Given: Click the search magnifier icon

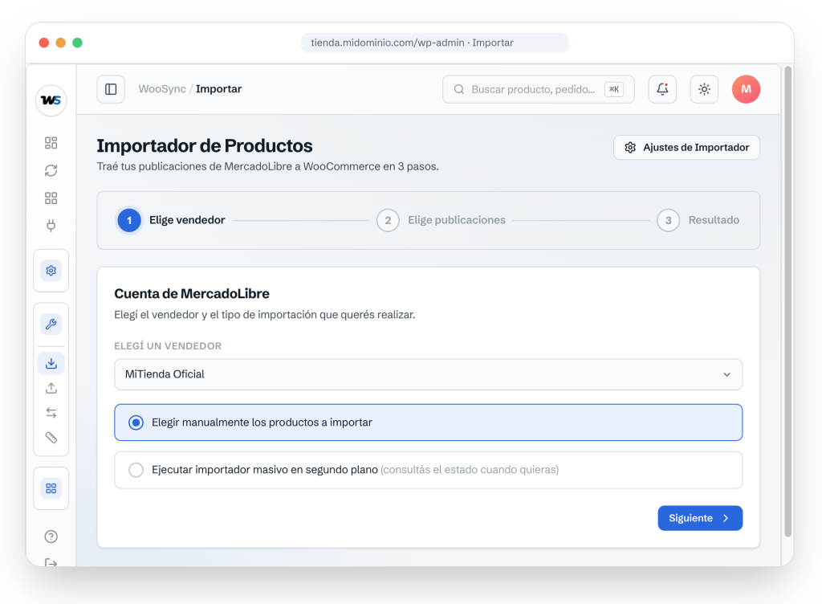Looking at the screenshot, I should point(458,89).
